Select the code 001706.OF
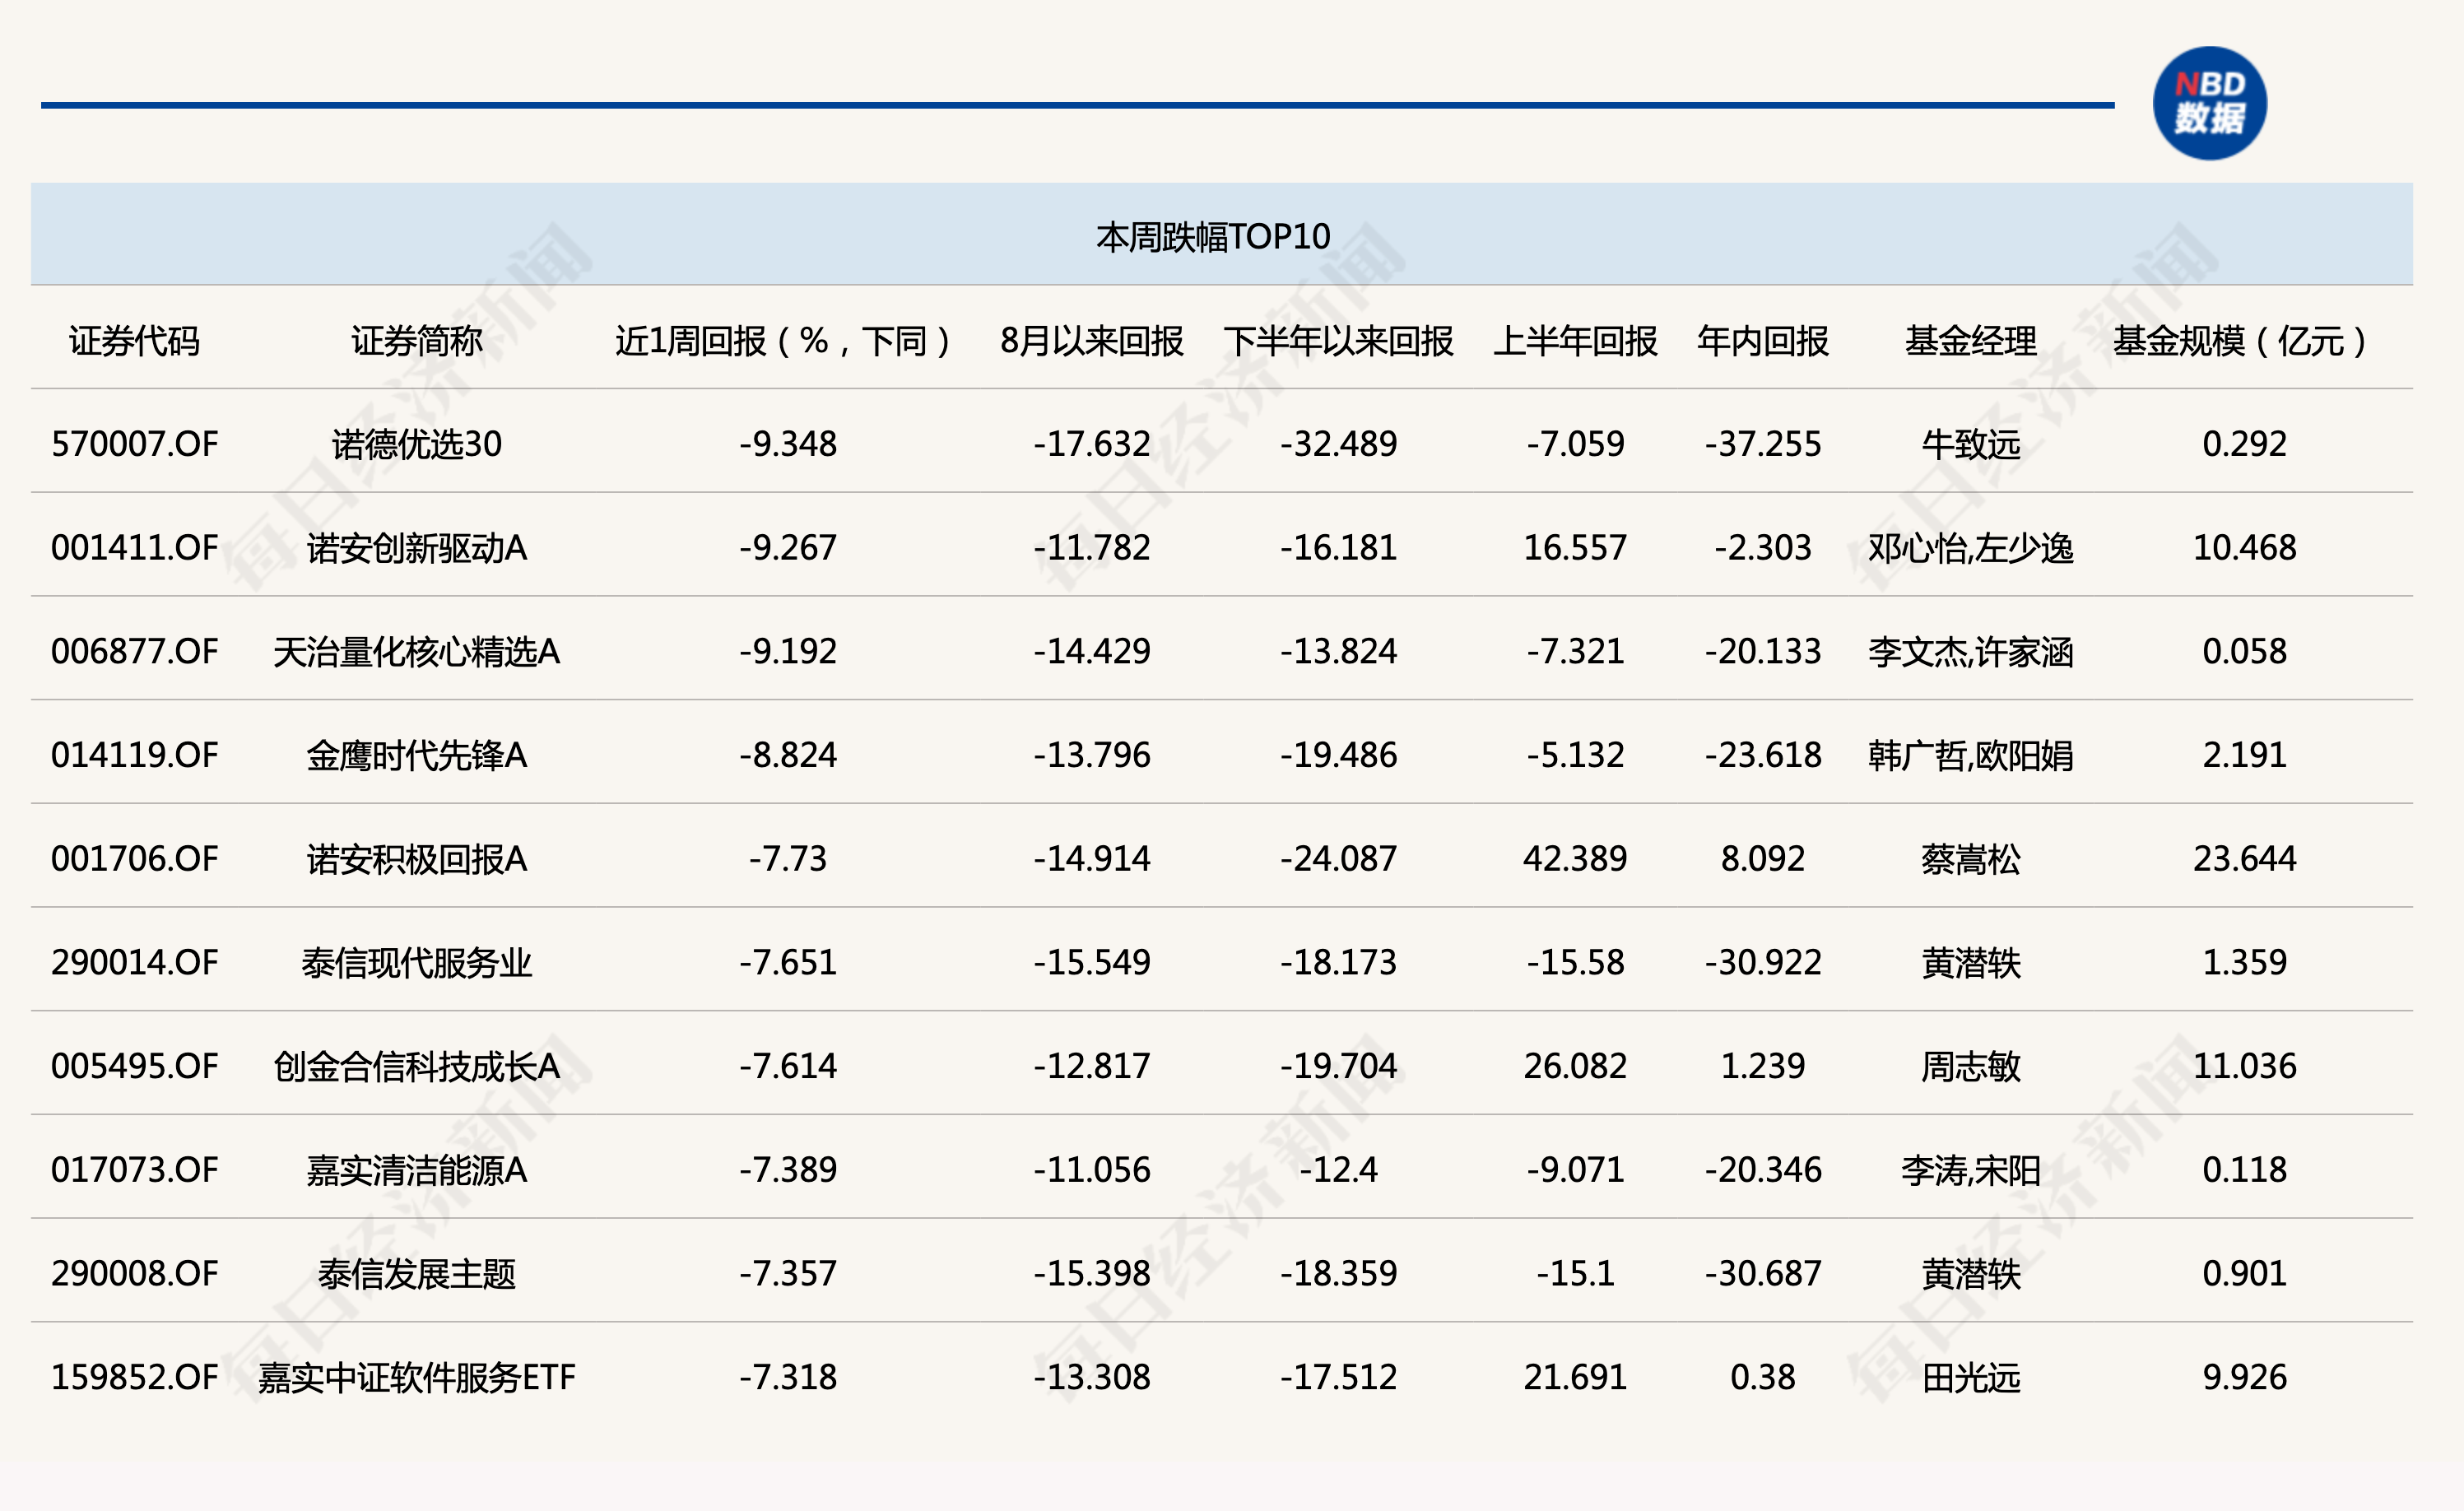 coord(134,859)
